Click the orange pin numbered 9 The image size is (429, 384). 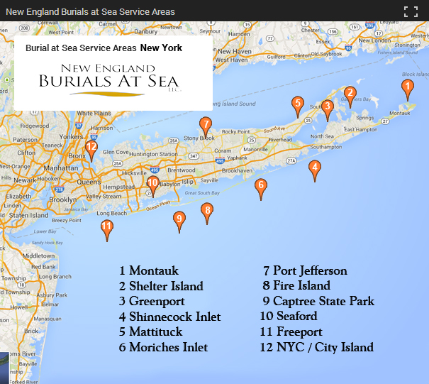[x=179, y=220]
